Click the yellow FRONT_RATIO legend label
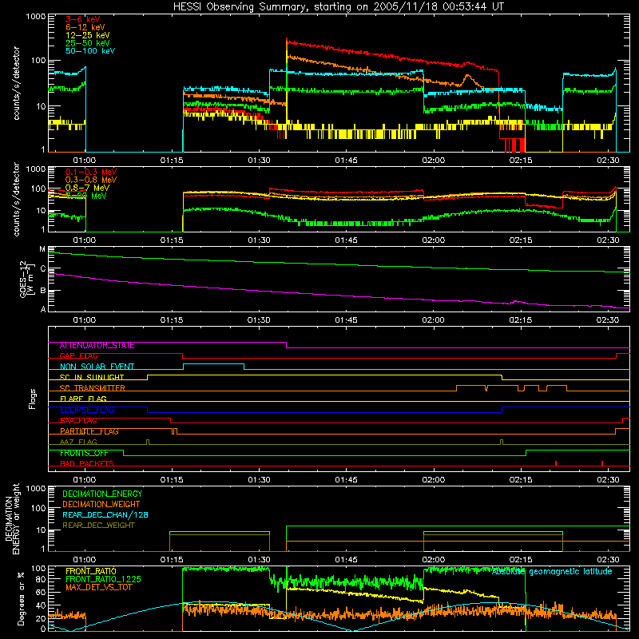Viewport: 639px width, 639px height. coord(91,571)
